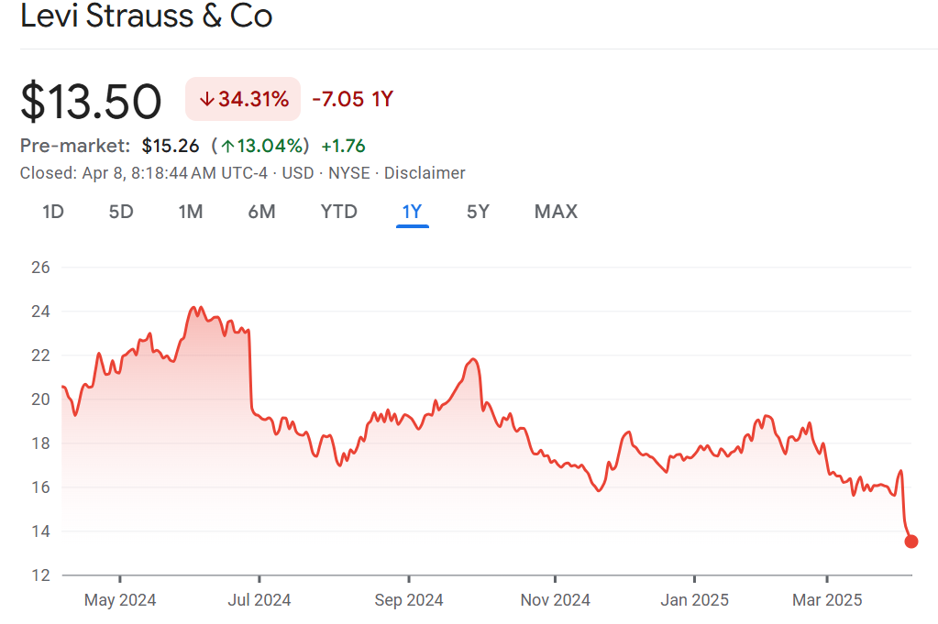Click the Mar 2025 axis label

point(827,600)
